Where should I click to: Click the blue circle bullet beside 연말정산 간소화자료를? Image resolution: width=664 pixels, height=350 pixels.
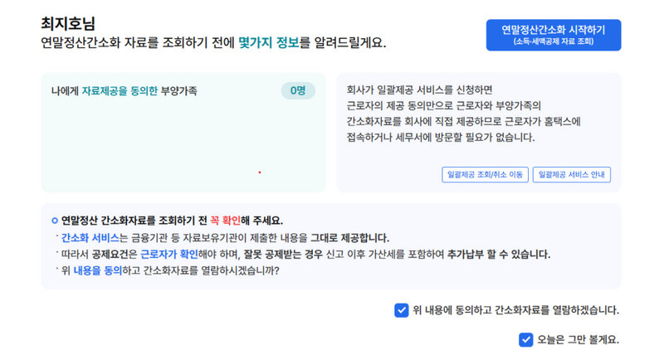point(54,221)
